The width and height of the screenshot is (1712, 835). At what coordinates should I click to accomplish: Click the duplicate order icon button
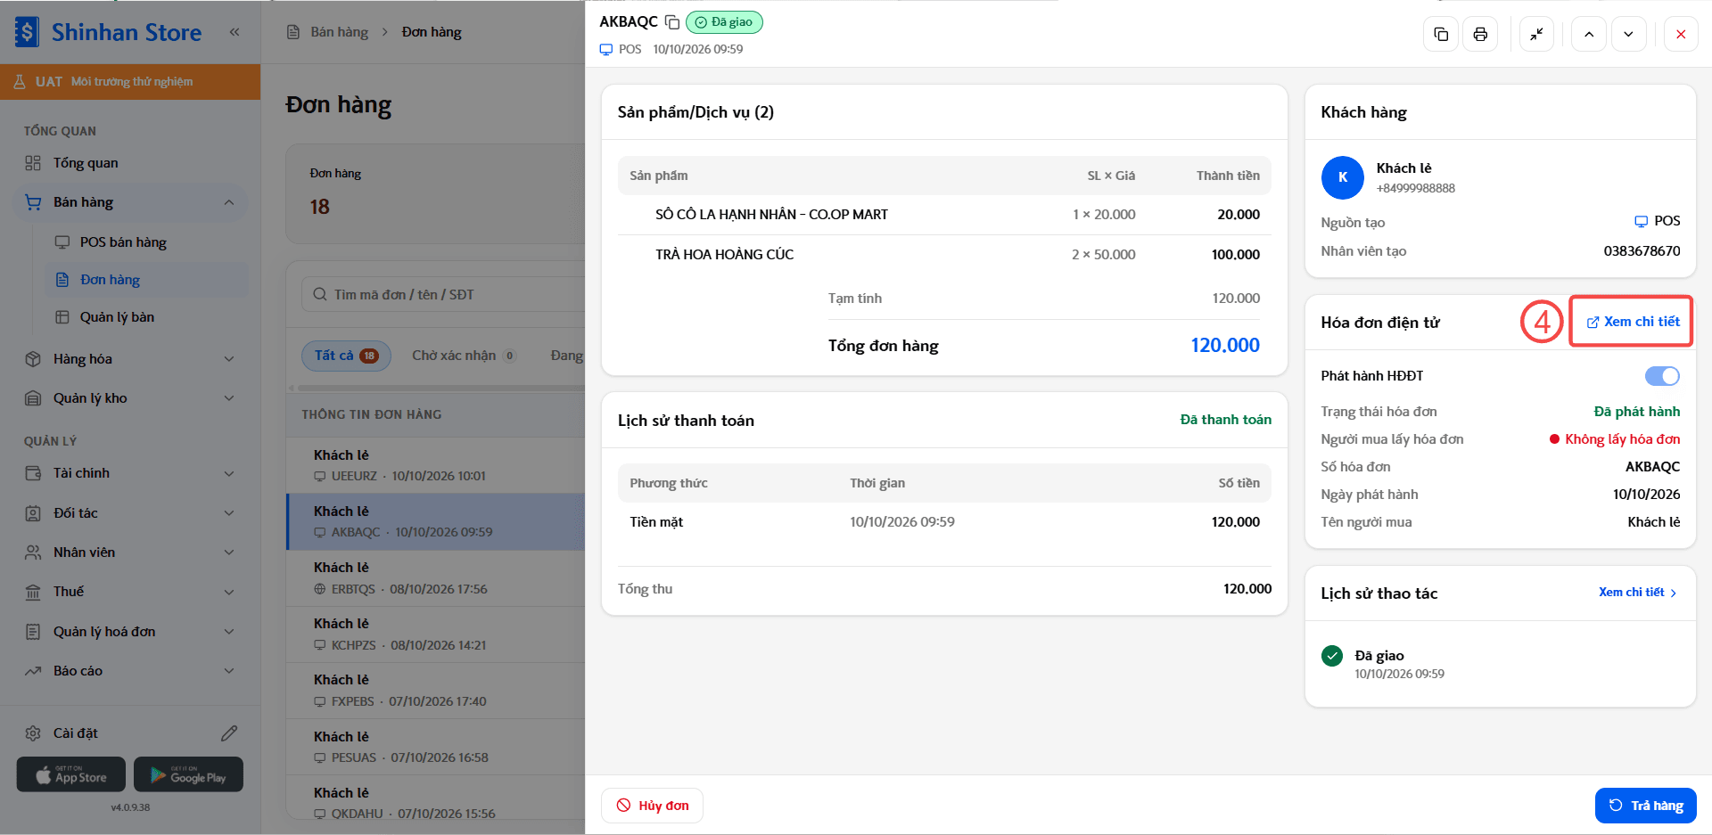pyautogui.click(x=1441, y=35)
